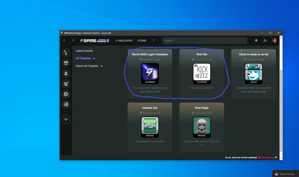Open the quest log icon in sidebar
The width and height of the screenshot is (299, 177).
[66, 94]
